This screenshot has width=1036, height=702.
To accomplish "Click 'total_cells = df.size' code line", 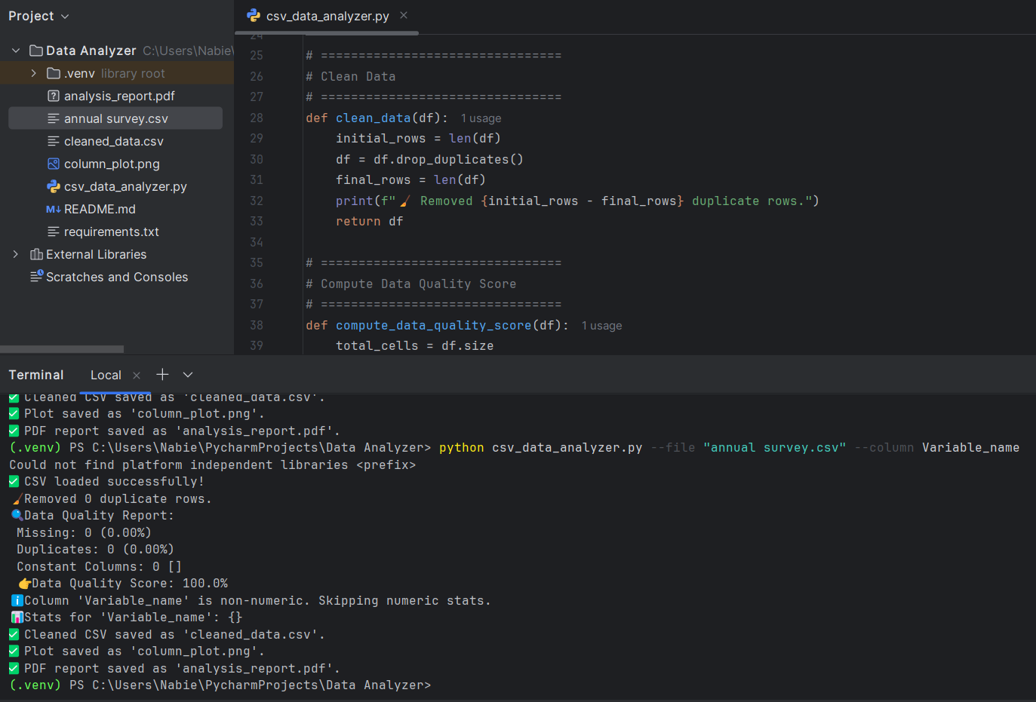I will click(414, 345).
